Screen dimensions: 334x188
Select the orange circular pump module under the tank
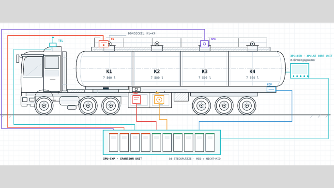click(x=159, y=100)
